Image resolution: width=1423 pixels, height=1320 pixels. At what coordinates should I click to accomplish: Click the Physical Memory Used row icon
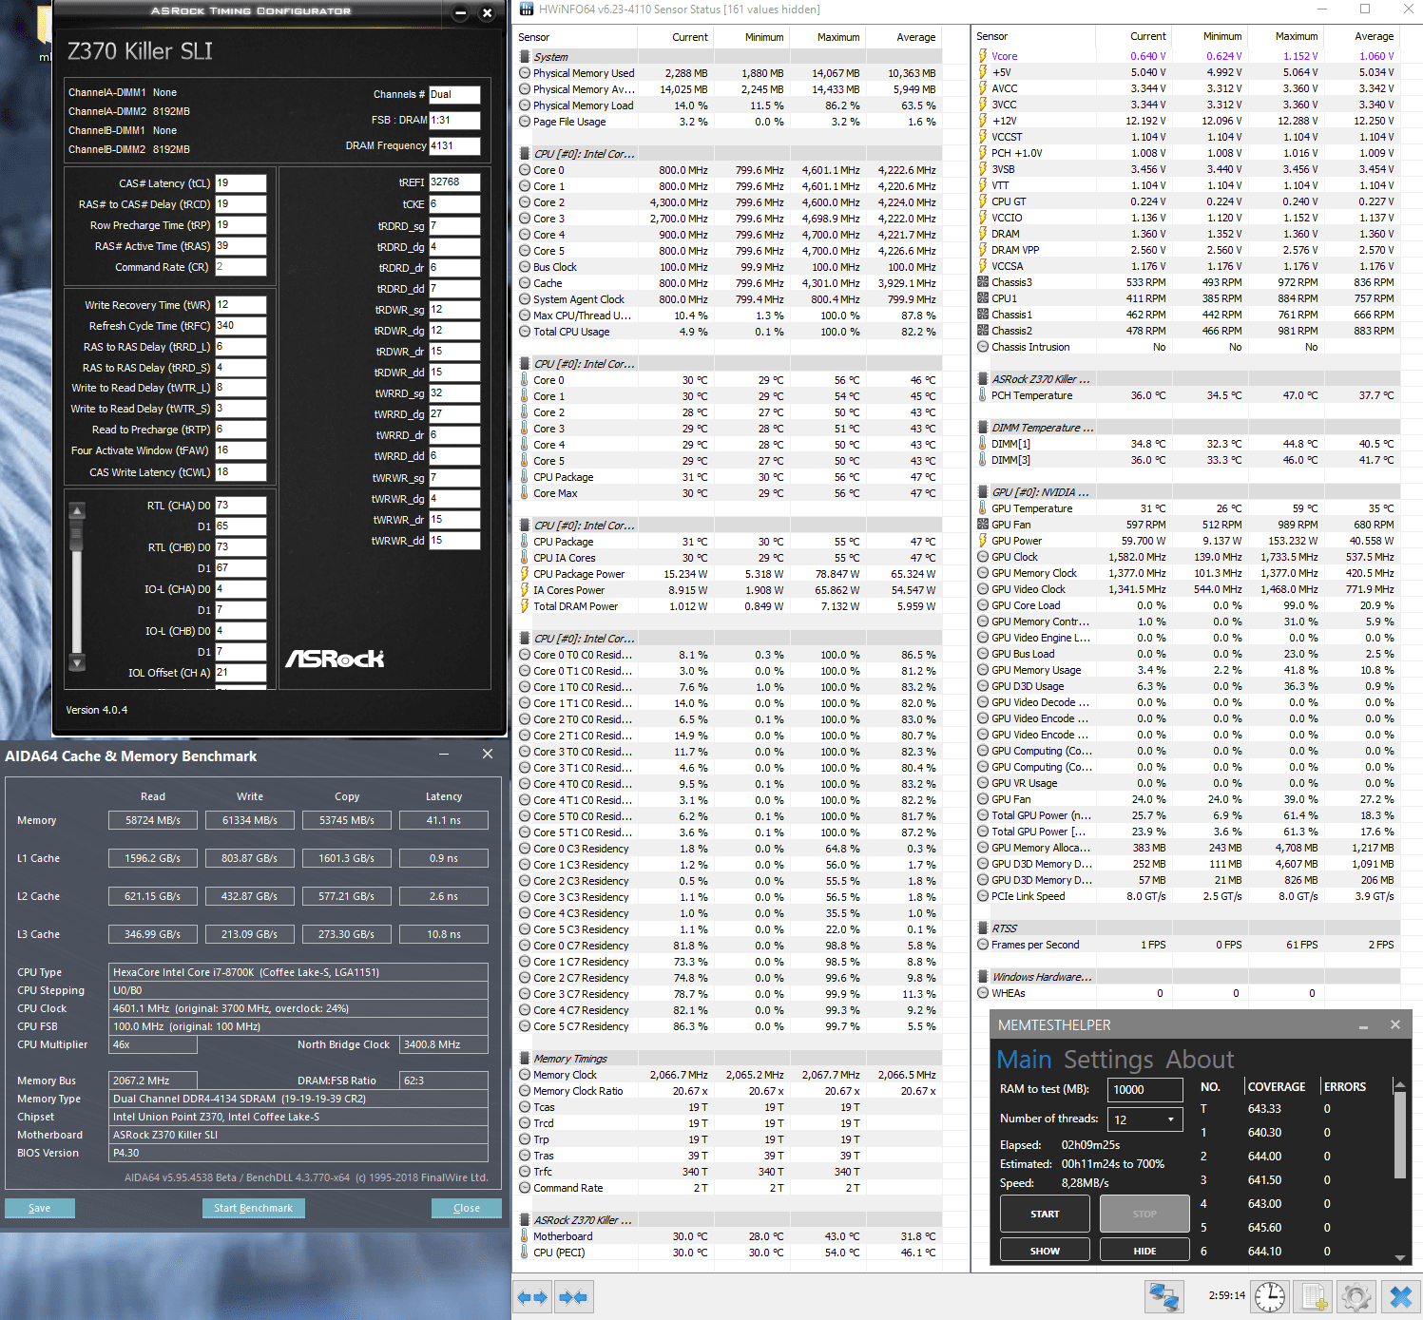point(525,73)
